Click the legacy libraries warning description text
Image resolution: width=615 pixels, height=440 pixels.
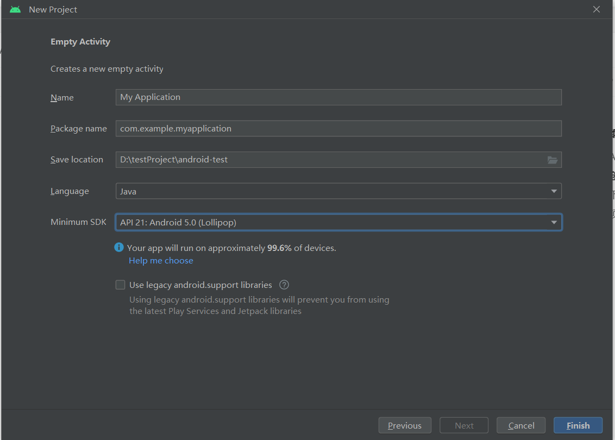[x=259, y=305]
